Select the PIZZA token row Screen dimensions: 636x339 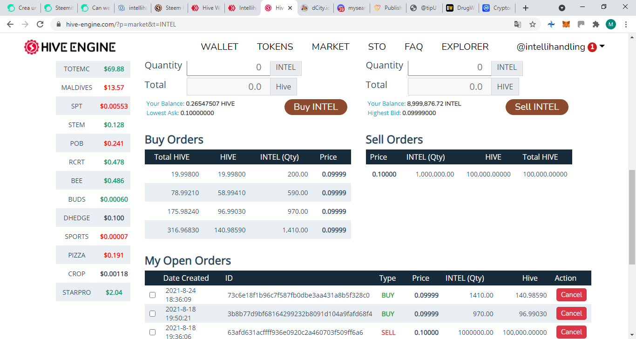pyautogui.click(x=93, y=255)
